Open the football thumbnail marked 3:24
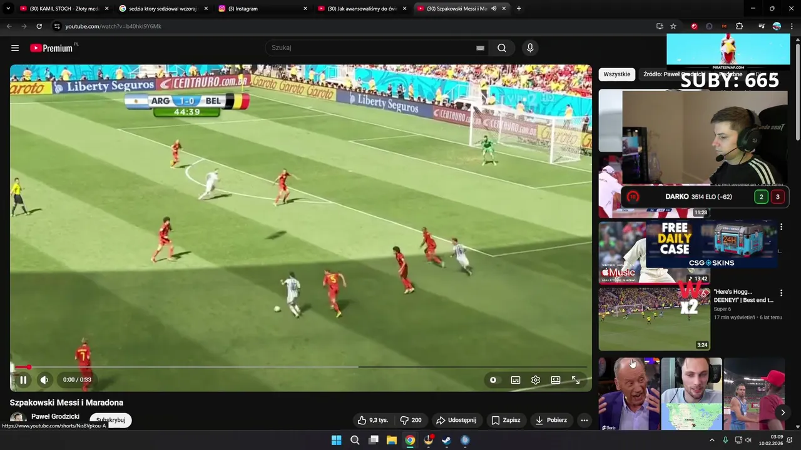801x450 pixels. coord(655,319)
